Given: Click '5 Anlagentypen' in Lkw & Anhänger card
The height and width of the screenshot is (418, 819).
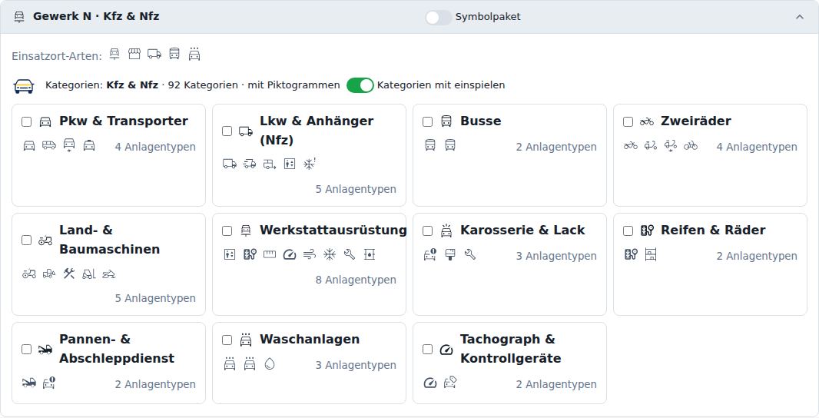Looking at the screenshot, I should pyautogui.click(x=356, y=189).
